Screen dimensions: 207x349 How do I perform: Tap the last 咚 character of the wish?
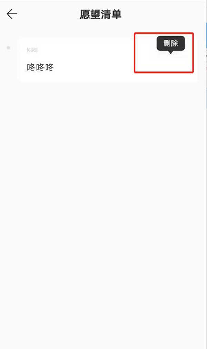(49, 67)
